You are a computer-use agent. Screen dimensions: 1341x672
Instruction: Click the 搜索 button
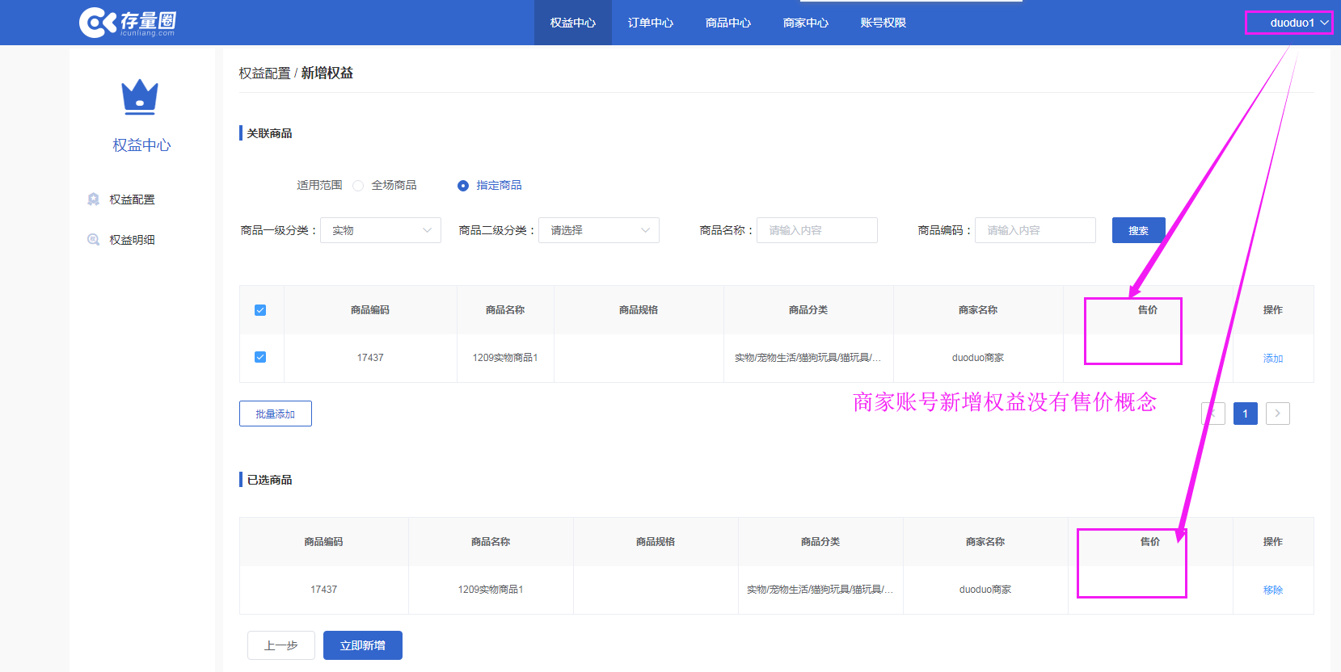pyautogui.click(x=1138, y=230)
